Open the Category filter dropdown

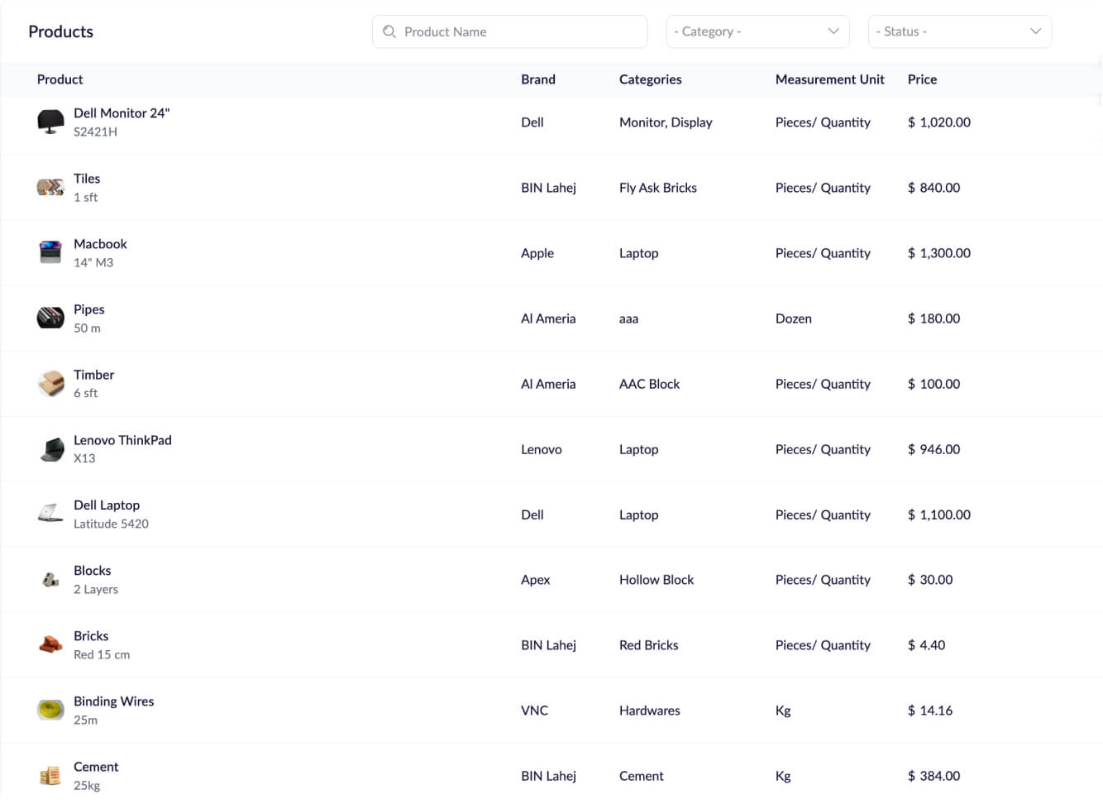[757, 31]
